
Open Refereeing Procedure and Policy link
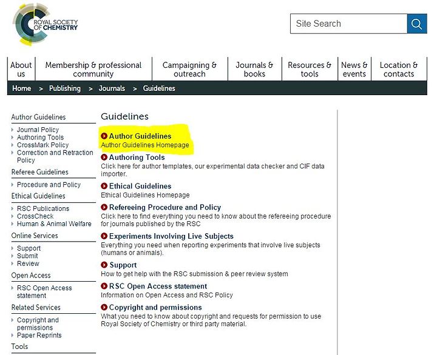pyautogui.click(x=165, y=207)
